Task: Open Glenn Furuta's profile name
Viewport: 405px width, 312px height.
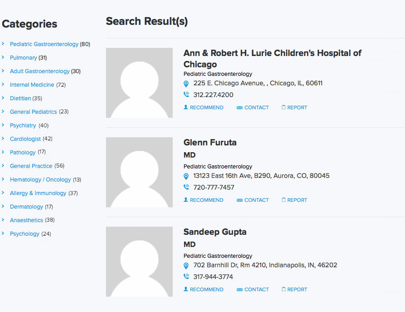Action: pos(210,142)
